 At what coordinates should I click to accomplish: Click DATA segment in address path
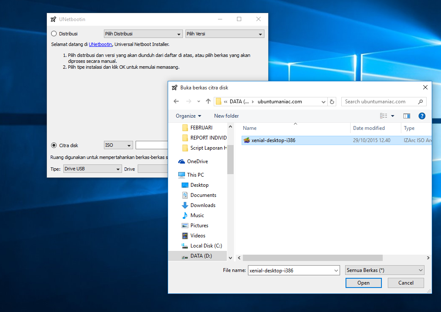click(239, 102)
